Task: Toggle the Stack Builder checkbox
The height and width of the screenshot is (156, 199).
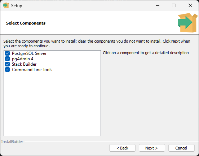Action: coord(7,64)
